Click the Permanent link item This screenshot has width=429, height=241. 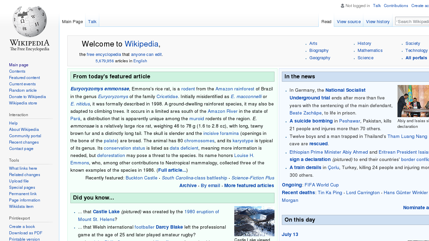[23, 194]
